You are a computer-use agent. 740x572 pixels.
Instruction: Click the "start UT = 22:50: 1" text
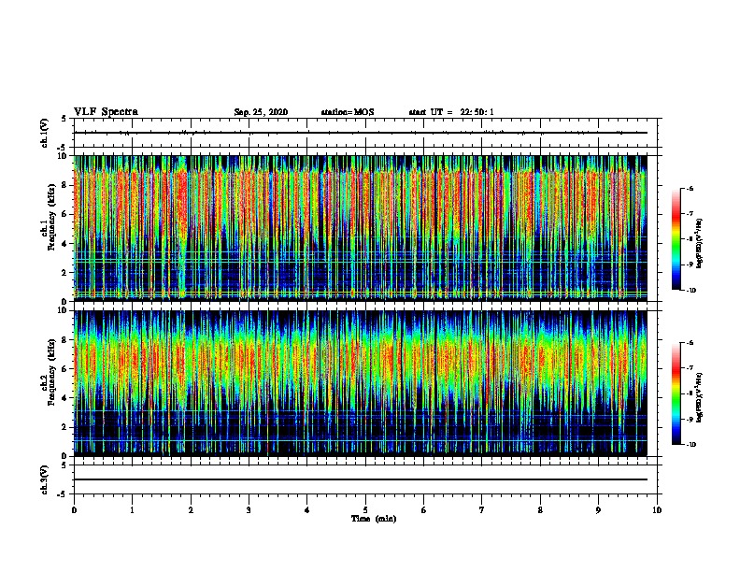(451, 112)
